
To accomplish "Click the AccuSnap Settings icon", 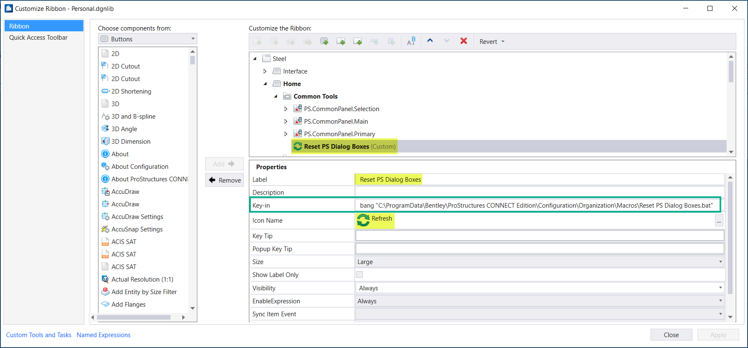I will point(105,229).
